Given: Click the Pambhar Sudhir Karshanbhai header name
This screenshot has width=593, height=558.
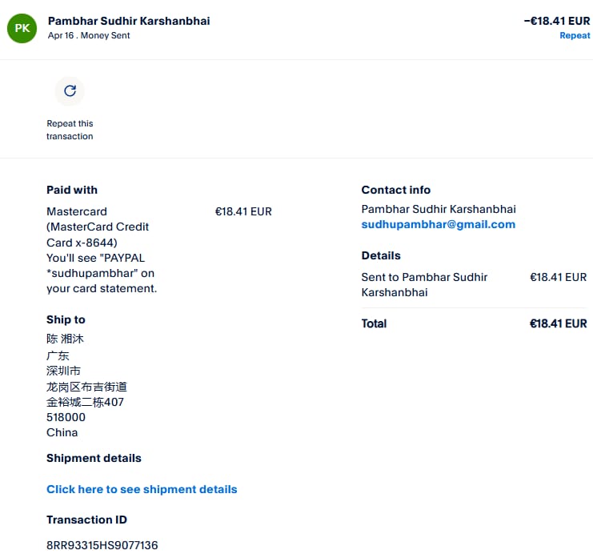Looking at the screenshot, I should click(x=129, y=21).
